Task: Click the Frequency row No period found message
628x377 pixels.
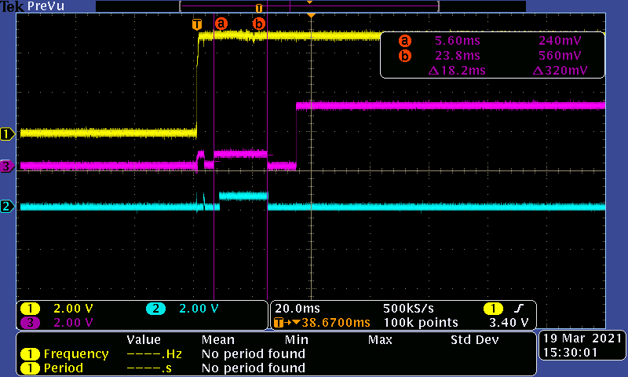Action: [253, 353]
